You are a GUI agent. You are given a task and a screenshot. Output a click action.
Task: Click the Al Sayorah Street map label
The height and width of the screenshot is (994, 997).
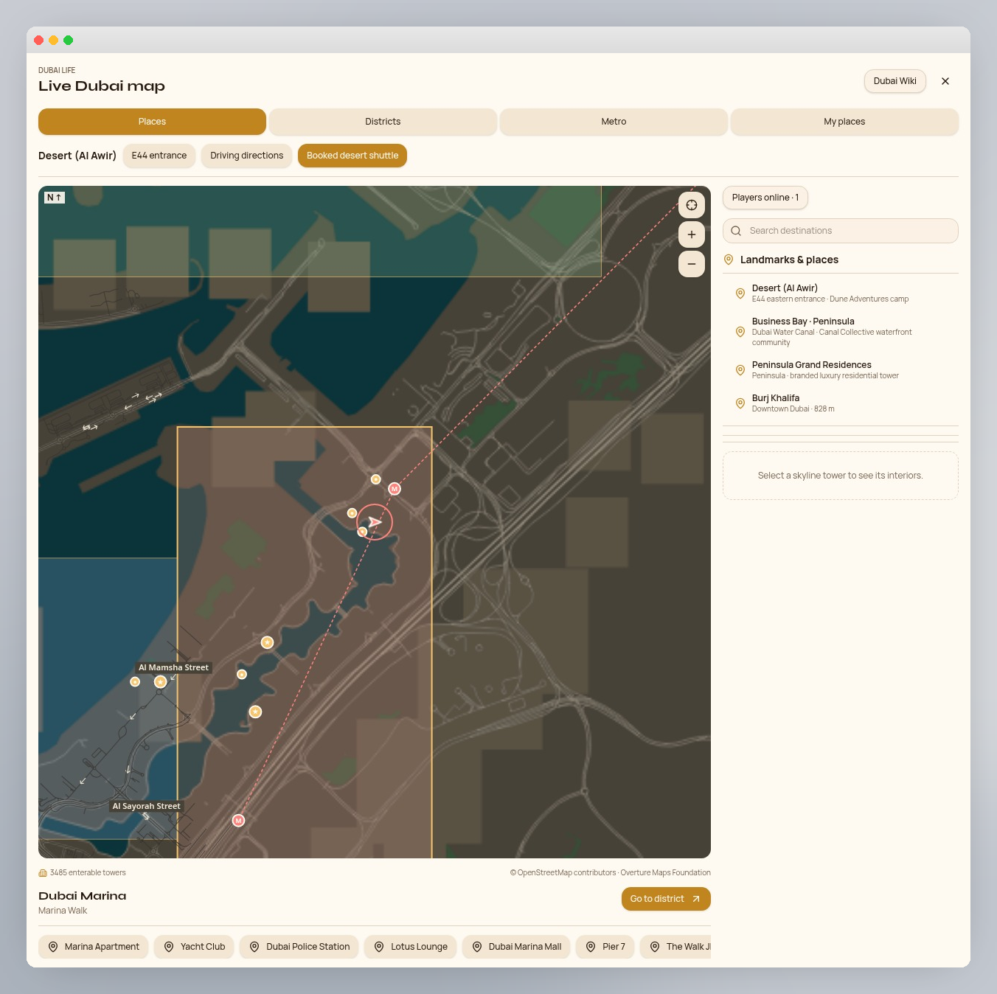[146, 806]
